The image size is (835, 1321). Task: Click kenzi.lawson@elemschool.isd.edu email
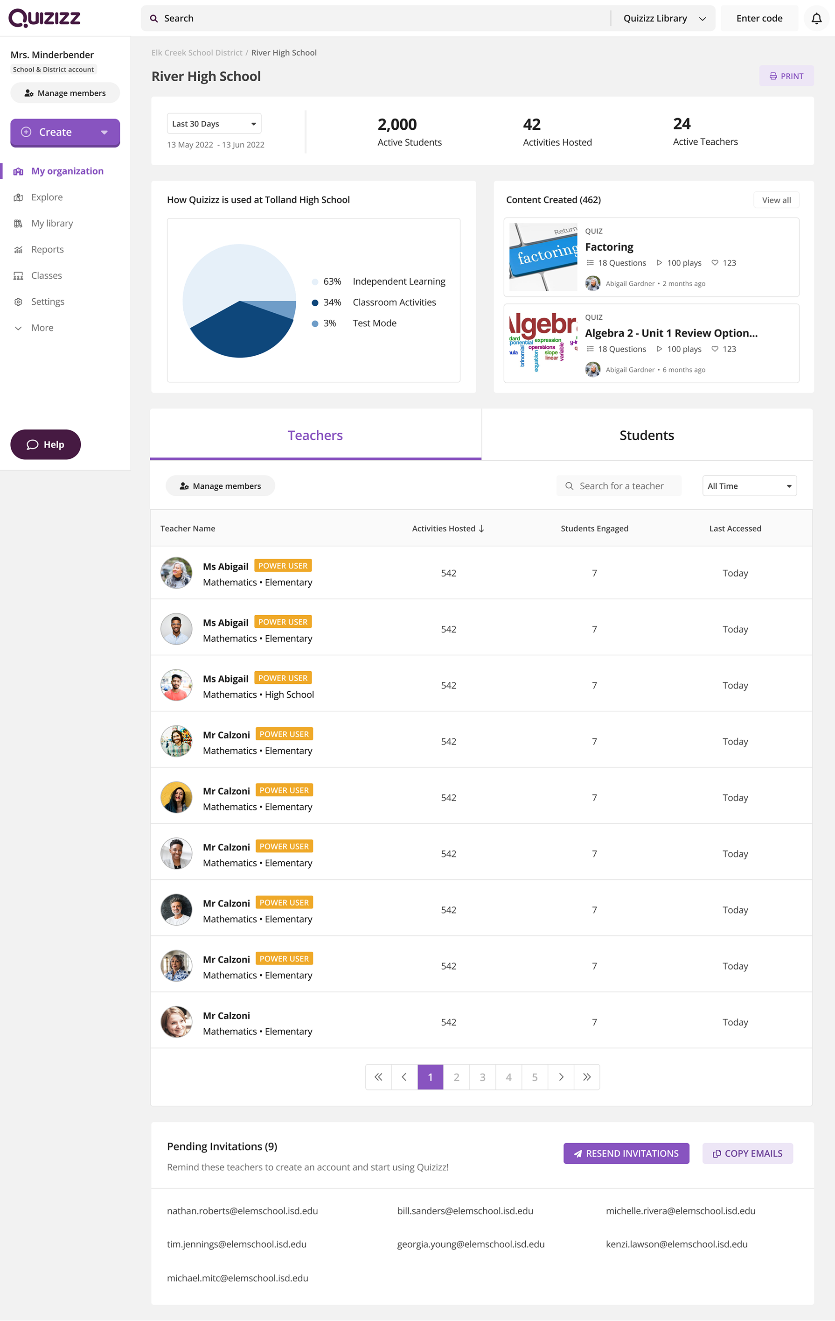tap(676, 1244)
